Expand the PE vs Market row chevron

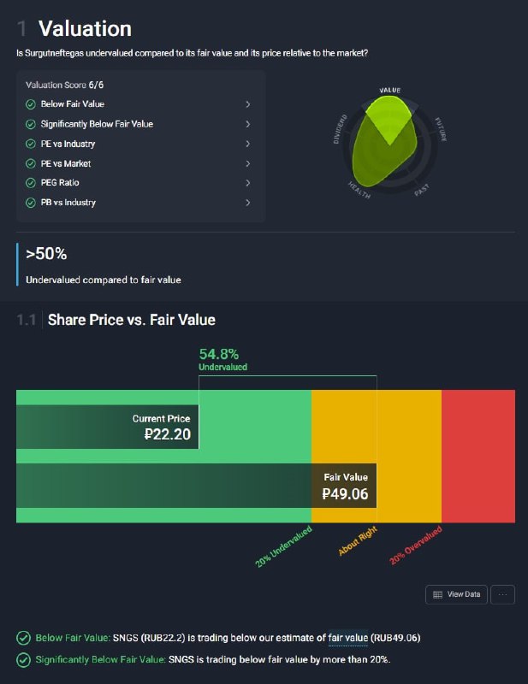pyautogui.click(x=247, y=163)
